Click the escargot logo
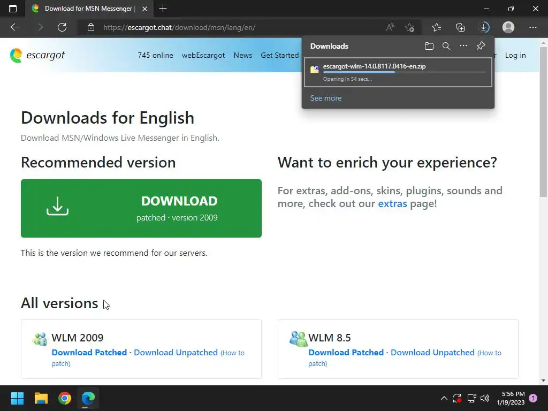This screenshot has height=411, width=548. coord(37,55)
